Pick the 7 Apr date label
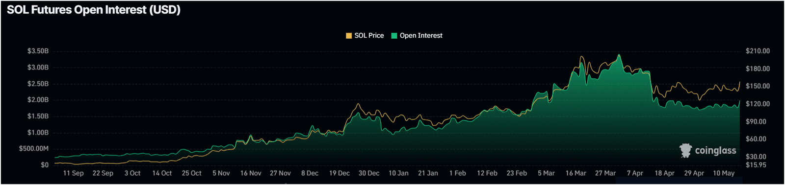The height and width of the screenshot is (185, 785). [635, 173]
